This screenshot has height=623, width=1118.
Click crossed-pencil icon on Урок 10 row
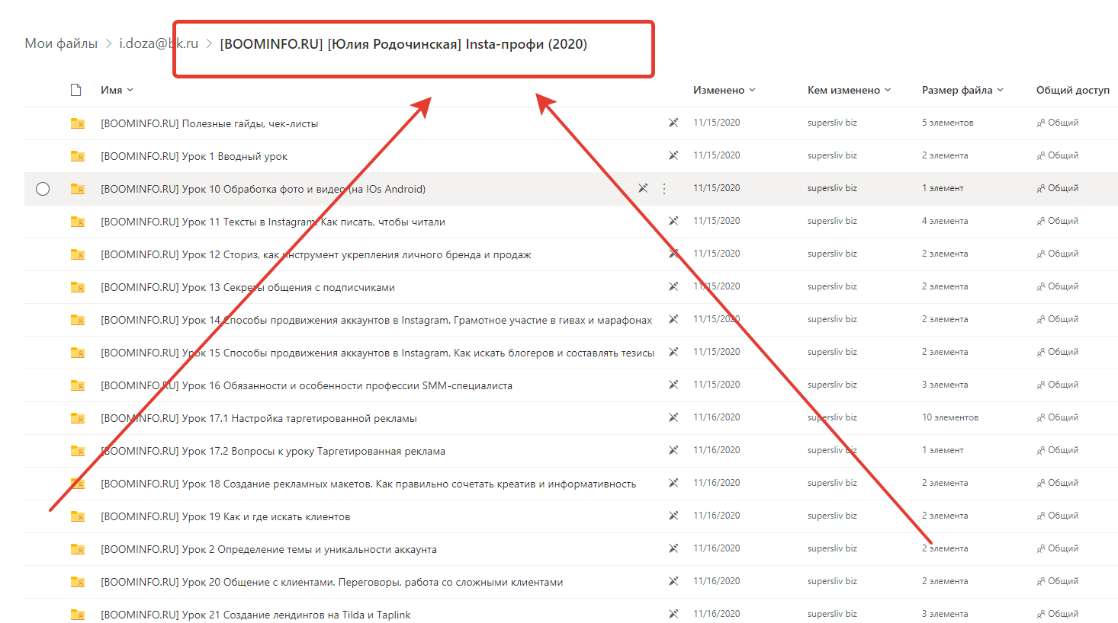point(643,188)
